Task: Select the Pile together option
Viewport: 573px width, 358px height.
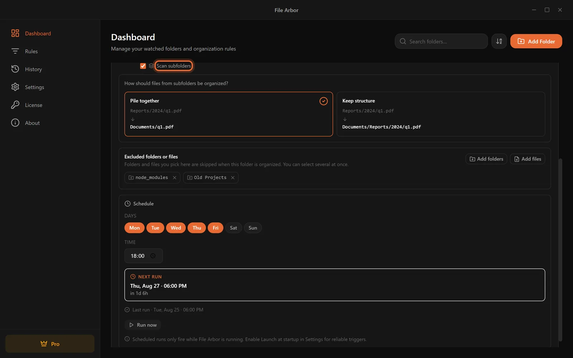Action: pyautogui.click(x=228, y=114)
